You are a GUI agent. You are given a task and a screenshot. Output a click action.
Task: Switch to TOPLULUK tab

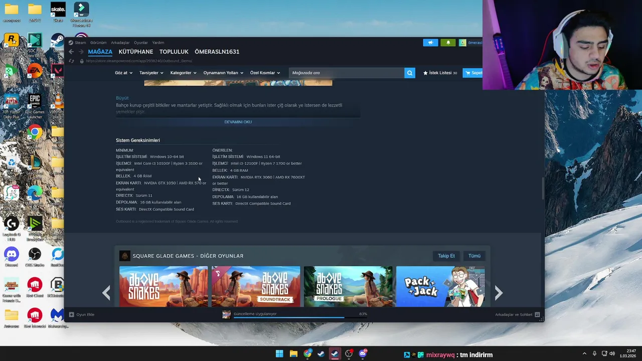coord(174,52)
